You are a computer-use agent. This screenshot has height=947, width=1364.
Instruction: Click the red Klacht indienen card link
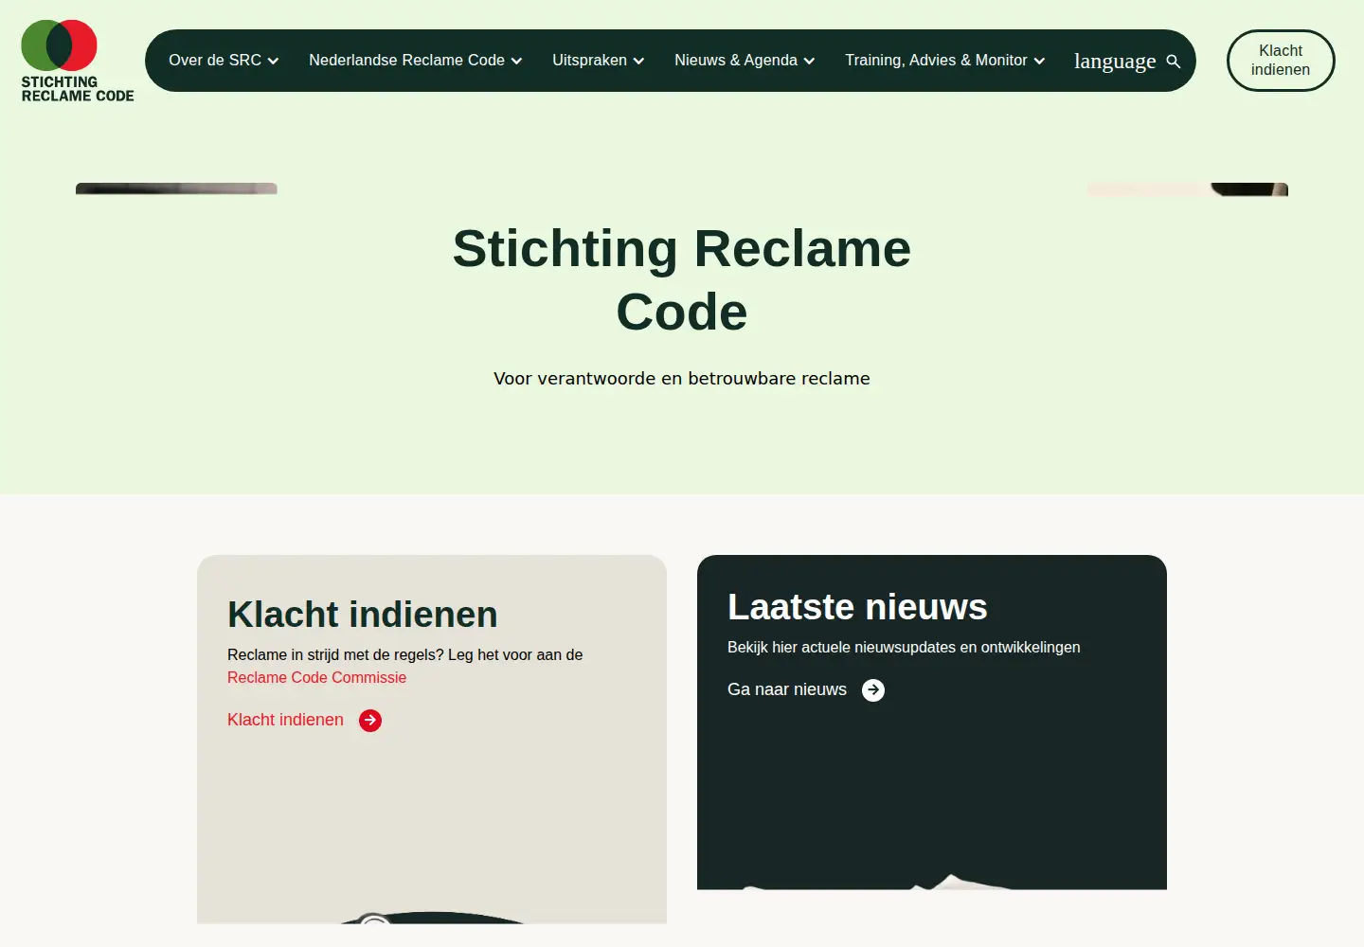[285, 720]
